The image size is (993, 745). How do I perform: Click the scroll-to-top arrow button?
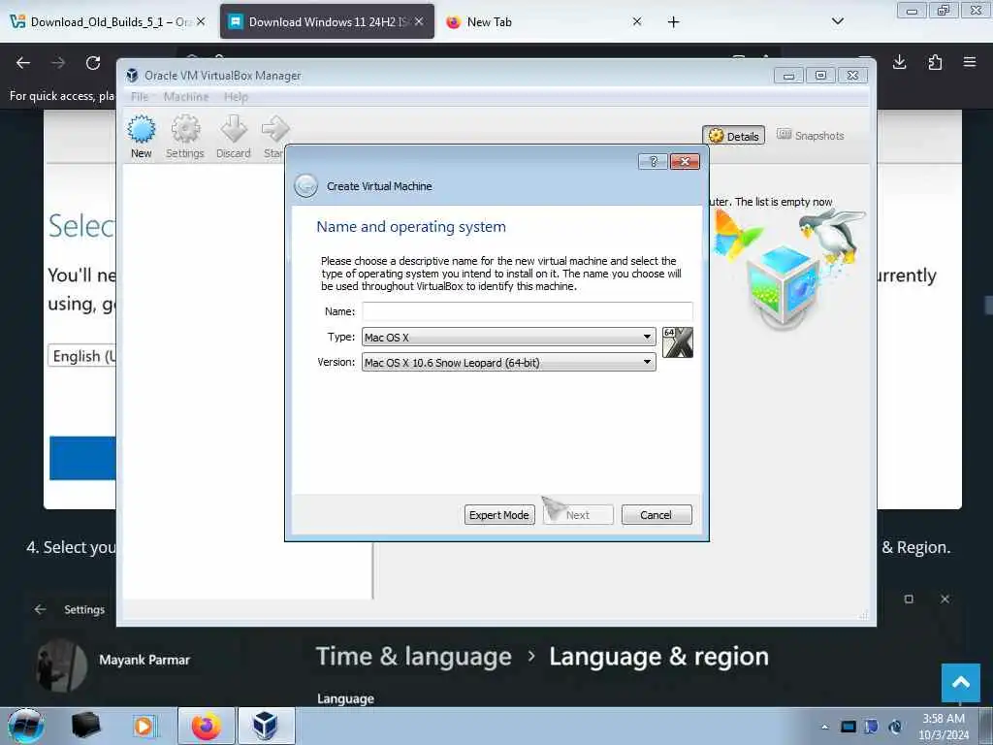click(x=961, y=682)
